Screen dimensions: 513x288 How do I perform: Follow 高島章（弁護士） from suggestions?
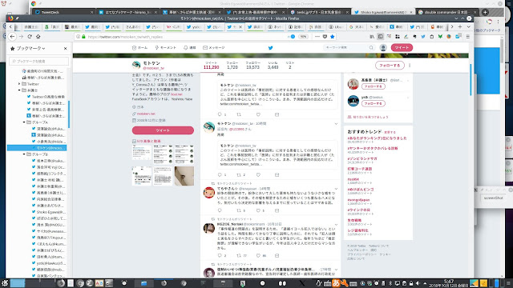point(374,86)
